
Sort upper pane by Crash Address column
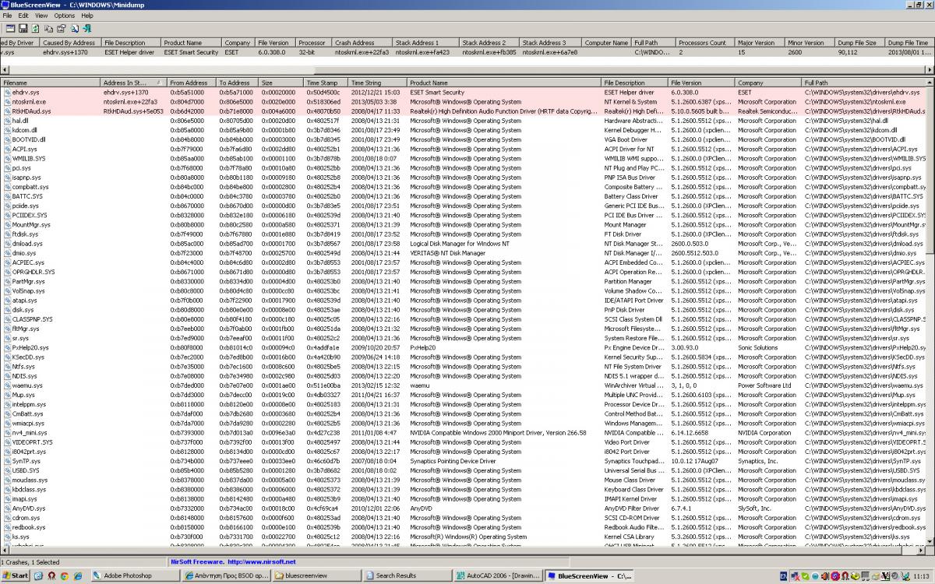(362, 43)
